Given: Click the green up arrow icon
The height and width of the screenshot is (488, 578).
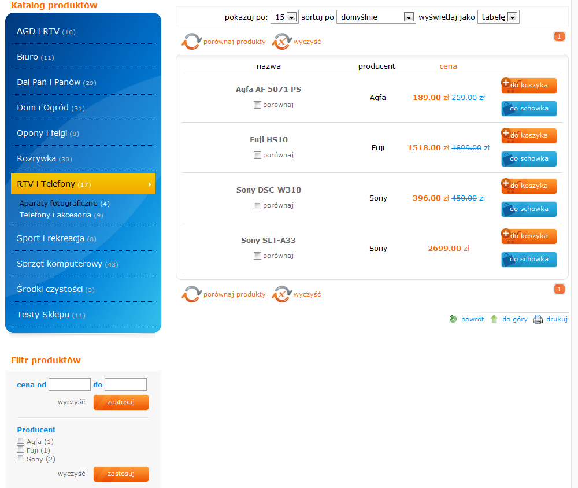Looking at the screenshot, I should point(494,319).
